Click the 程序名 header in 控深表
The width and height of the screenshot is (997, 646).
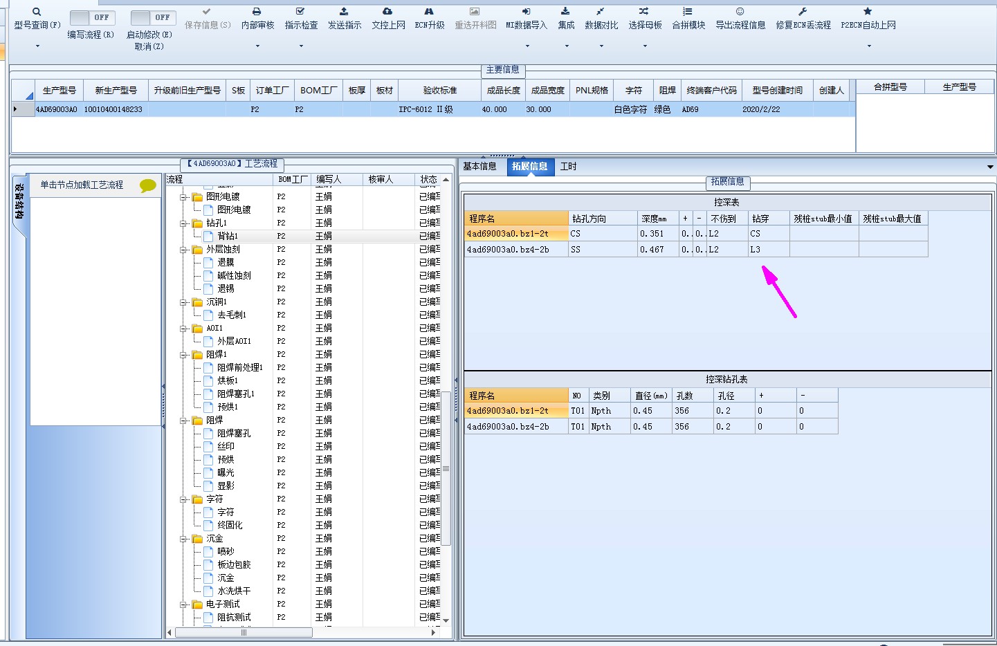point(516,219)
